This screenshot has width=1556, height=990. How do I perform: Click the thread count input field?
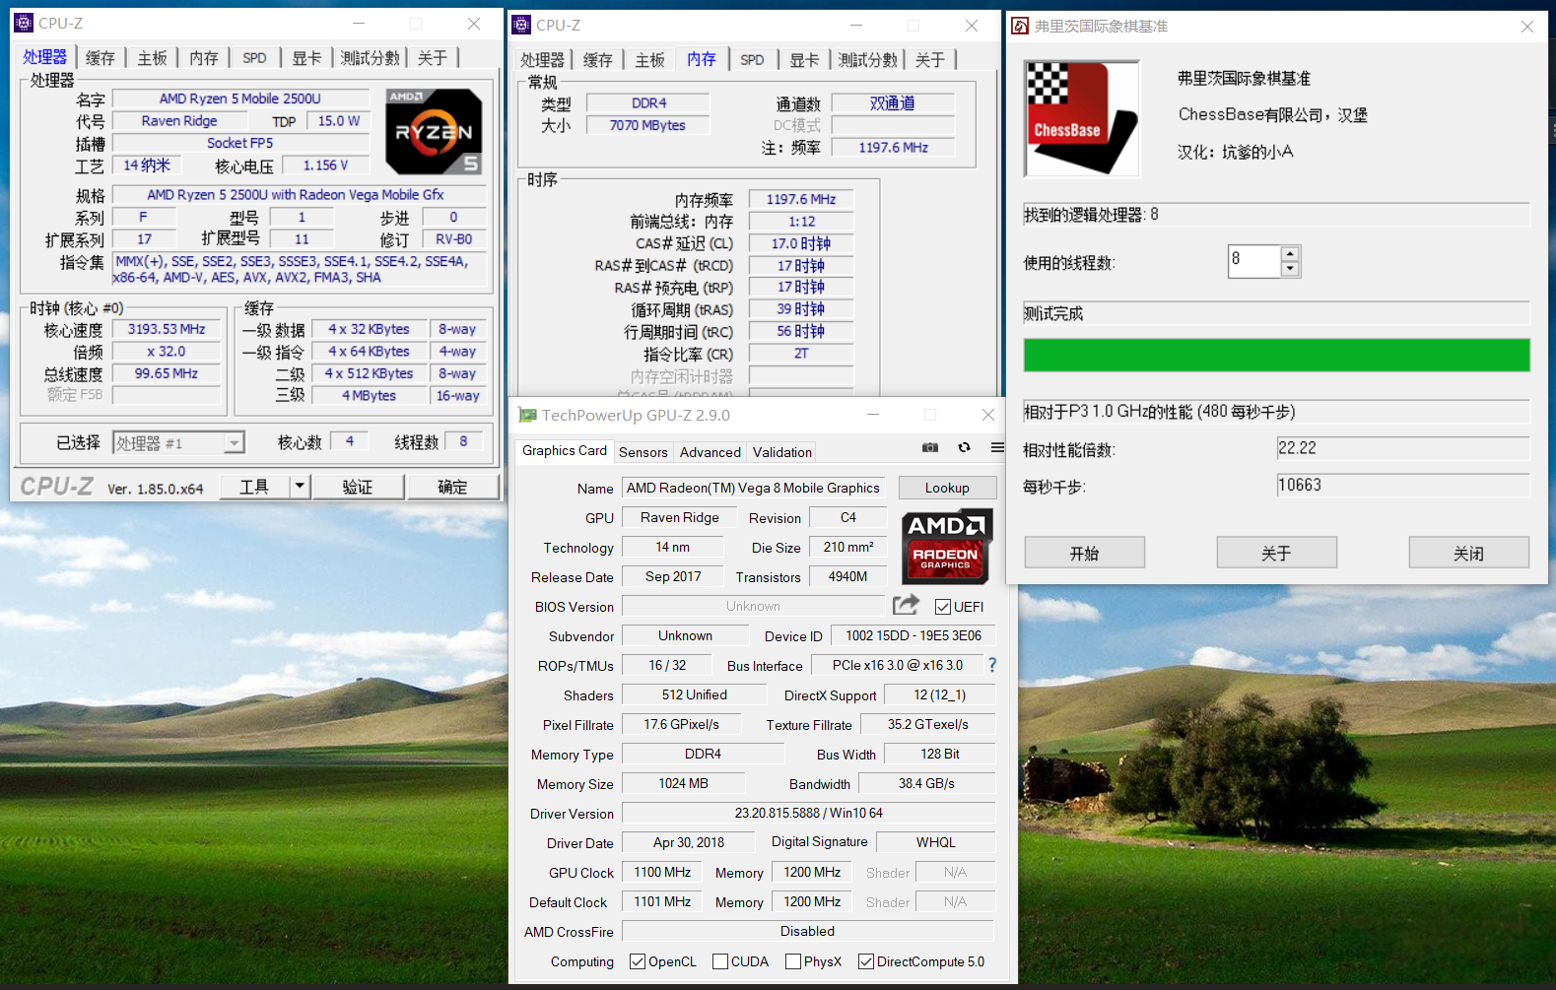pos(1253,261)
